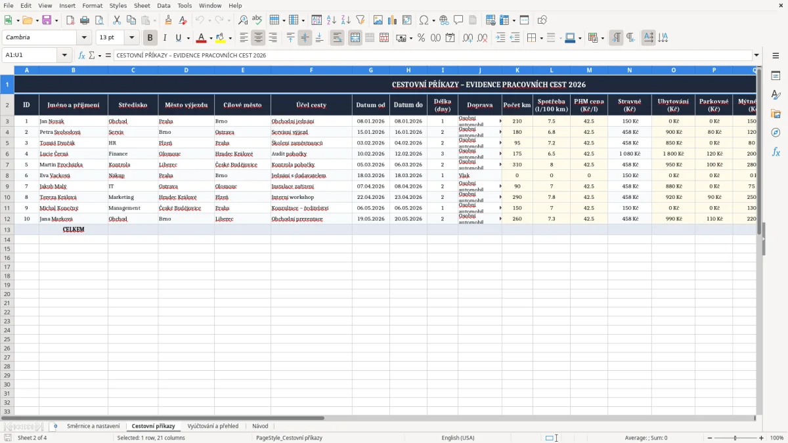Format cell as date
788x443 pixels.
[x=450, y=38]
